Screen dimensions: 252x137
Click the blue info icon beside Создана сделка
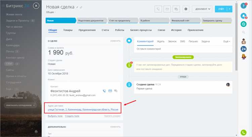point(129,85)
